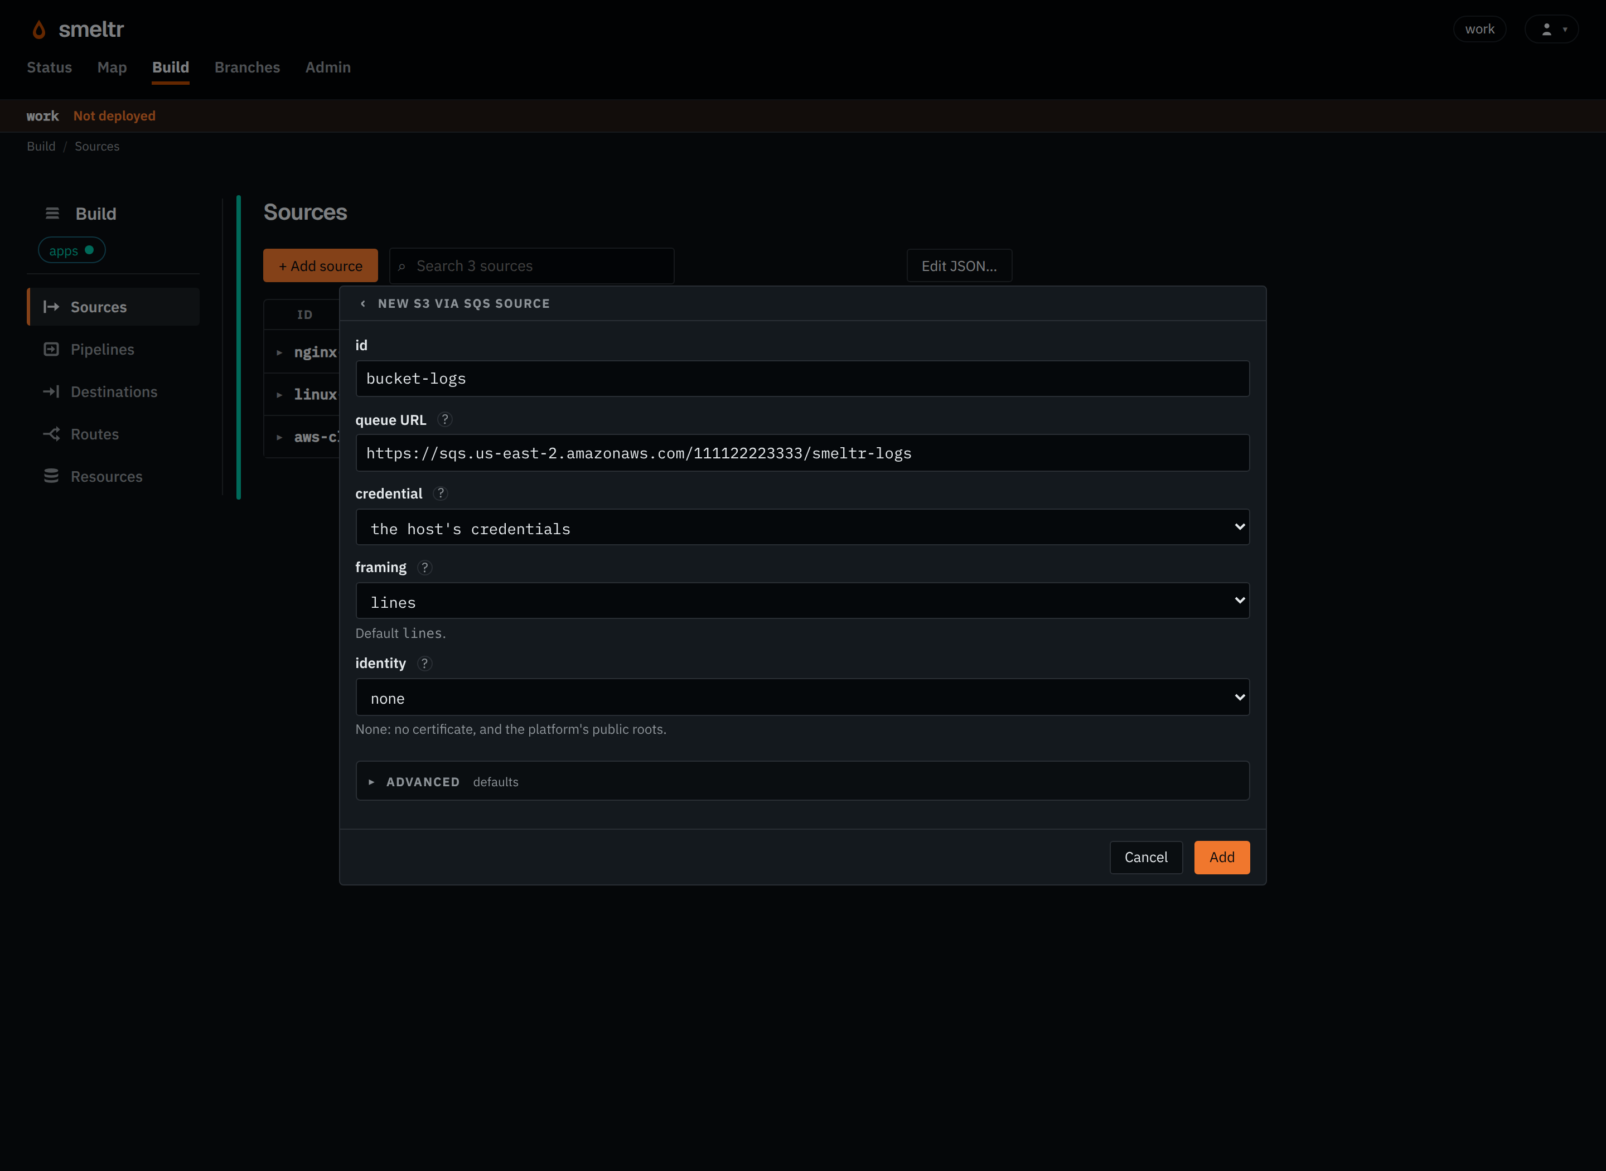1606x1171 pixels.
Task: Expand the linux source row
Action: (x=279, y=395)
